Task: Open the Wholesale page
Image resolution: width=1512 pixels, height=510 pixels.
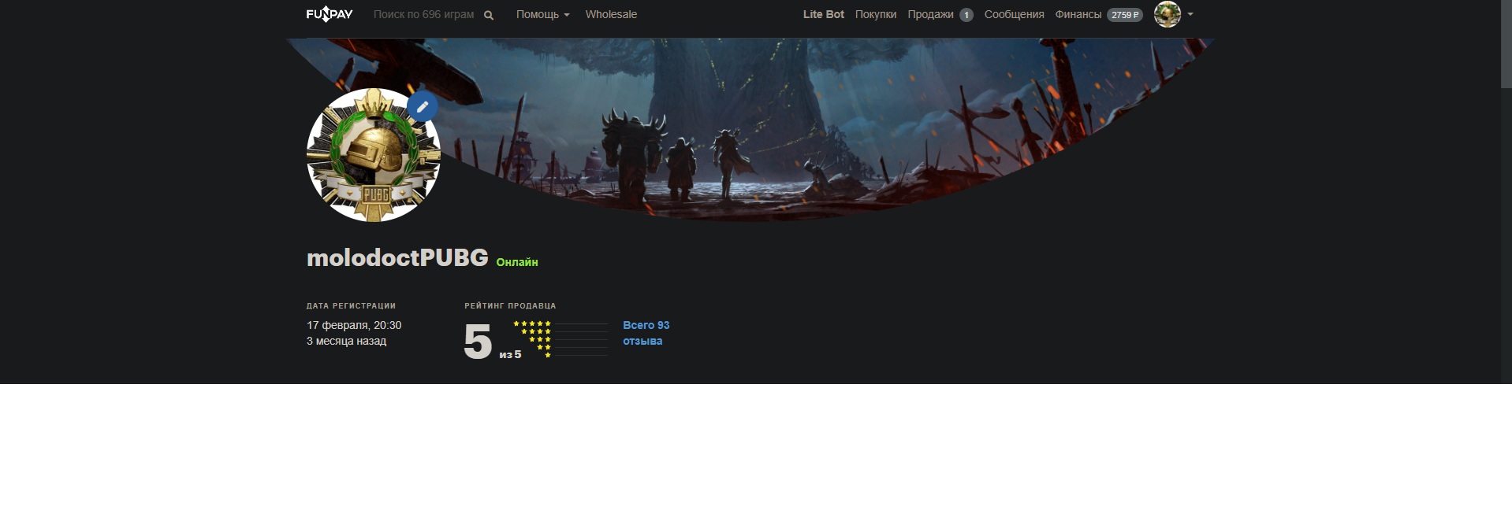Action: 611,14
